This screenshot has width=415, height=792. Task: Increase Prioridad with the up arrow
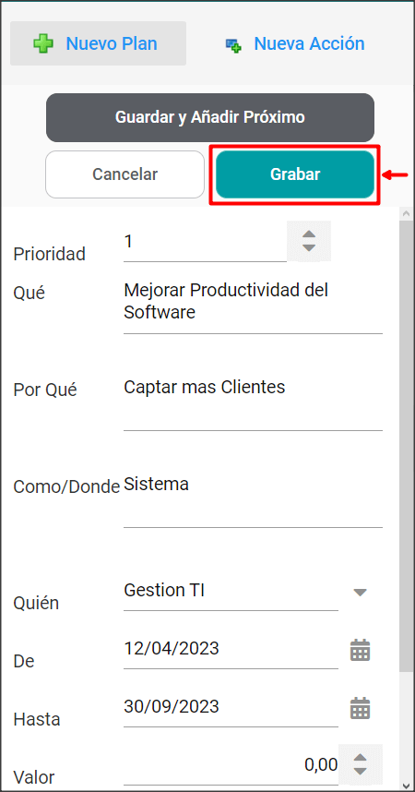(x=309, y=234)
